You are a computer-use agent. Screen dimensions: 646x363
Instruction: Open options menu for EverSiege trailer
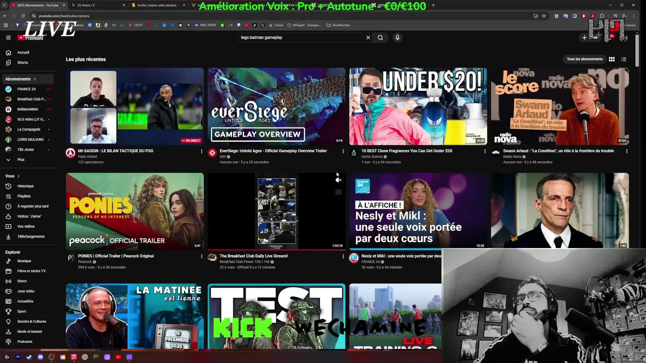pos(343,151)
